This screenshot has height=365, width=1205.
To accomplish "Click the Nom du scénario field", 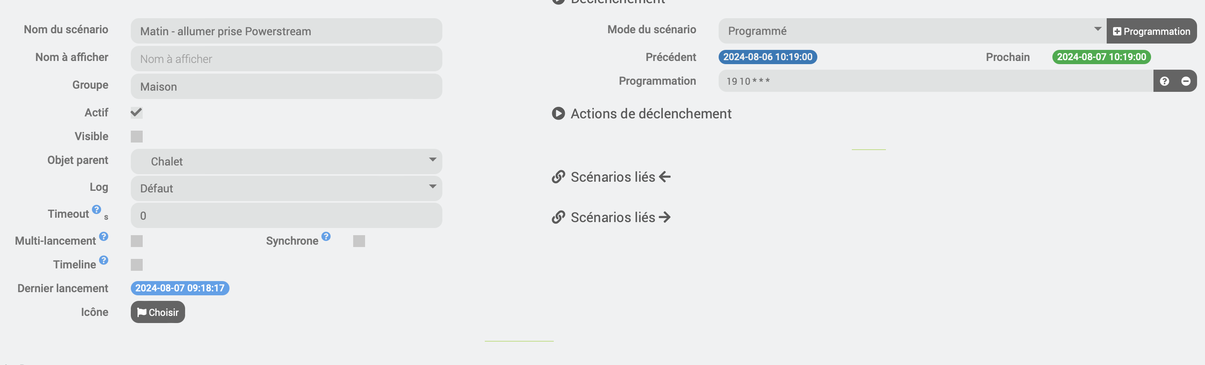I will pyautogui.click(x=286, y=31).
